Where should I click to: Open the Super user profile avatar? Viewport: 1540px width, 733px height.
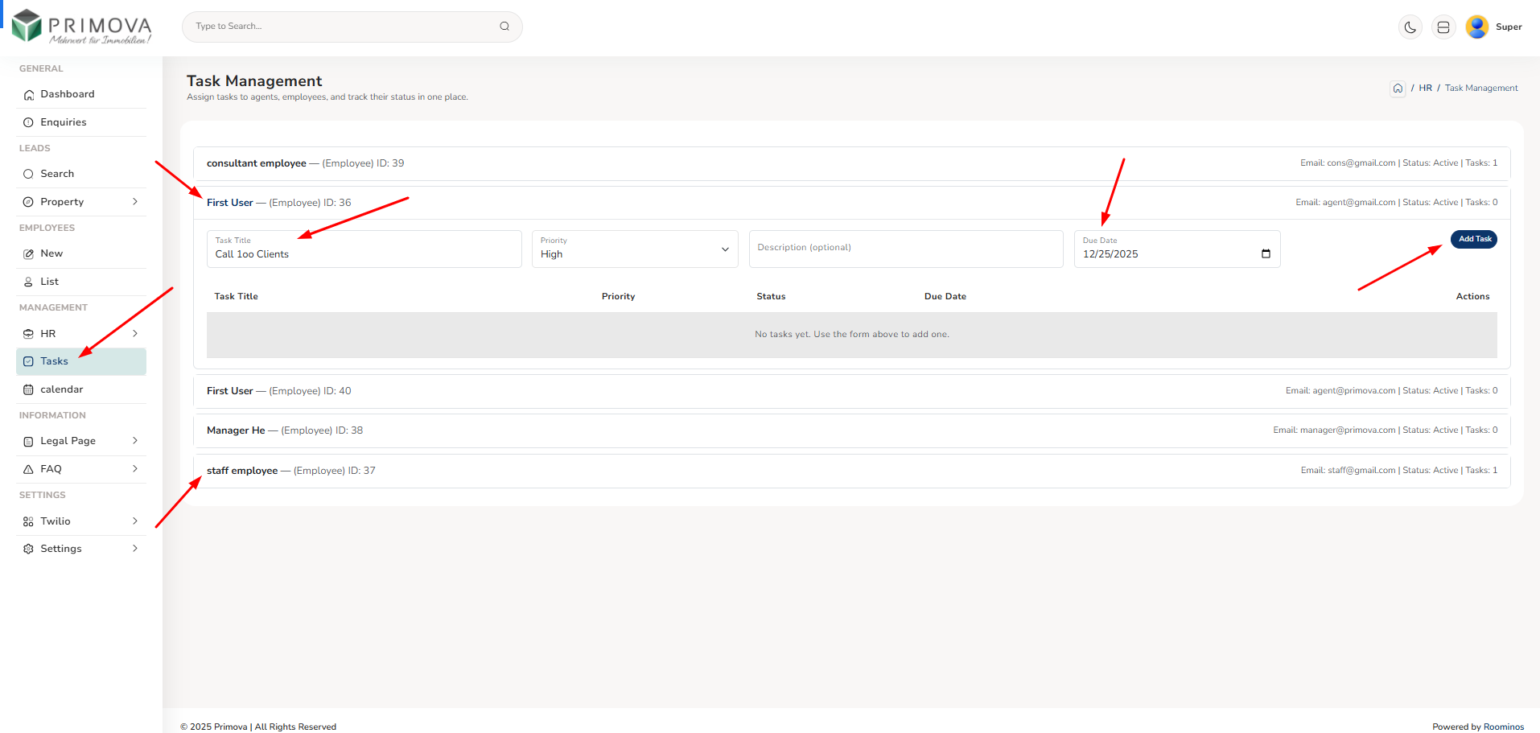click(x=1477, y=27)
